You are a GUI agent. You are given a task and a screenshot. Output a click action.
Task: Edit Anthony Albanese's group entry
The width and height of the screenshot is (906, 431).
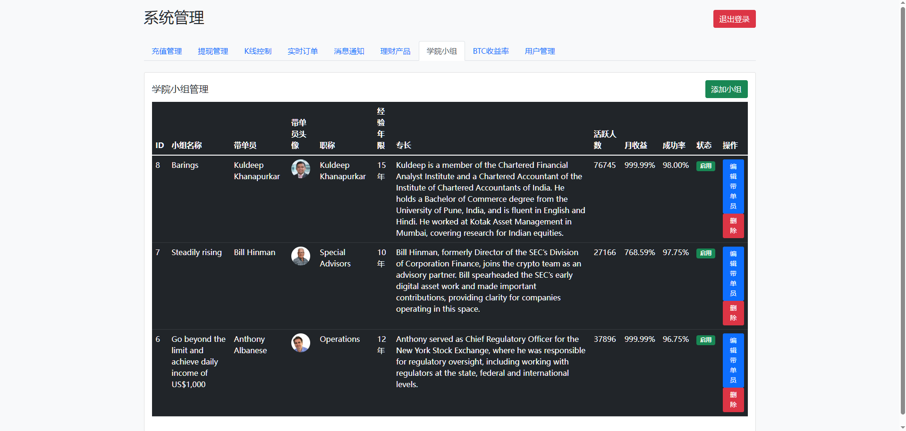coord(733,360)
